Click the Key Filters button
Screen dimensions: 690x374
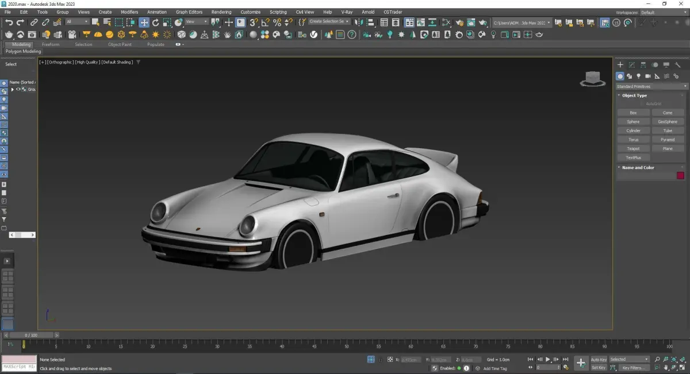[633, 368]
